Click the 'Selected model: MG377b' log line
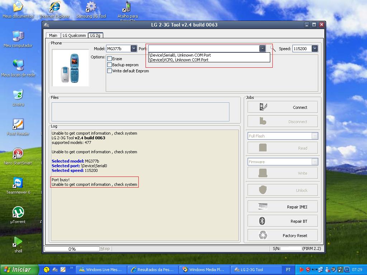This screenshot has width=367, height=275. click(x=75, y=161)
